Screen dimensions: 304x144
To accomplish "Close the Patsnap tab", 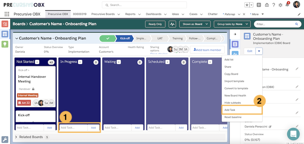I will tap(244, 14).
